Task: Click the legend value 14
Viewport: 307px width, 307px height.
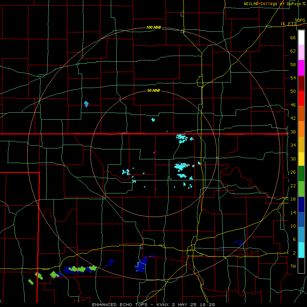Action: [x=293, y=213]
